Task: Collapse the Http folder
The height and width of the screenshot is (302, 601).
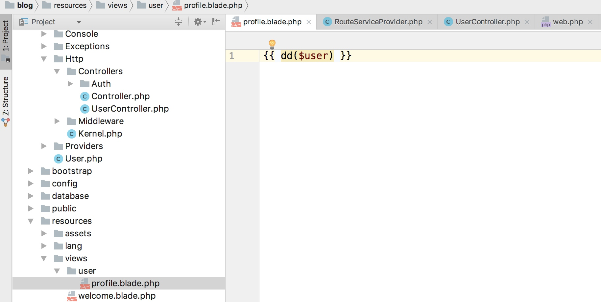Action: tap(44, 59)
